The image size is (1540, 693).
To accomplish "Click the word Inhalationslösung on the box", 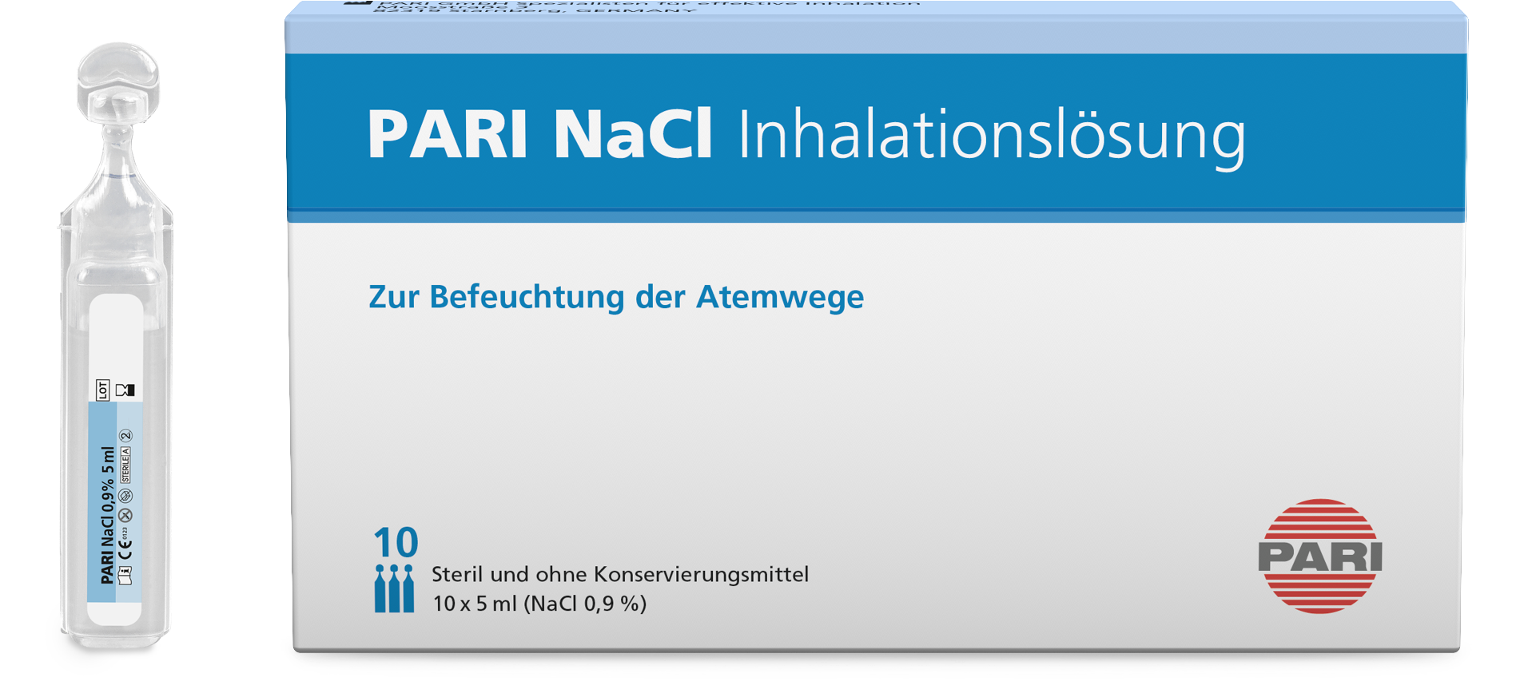I will [991, 136].
